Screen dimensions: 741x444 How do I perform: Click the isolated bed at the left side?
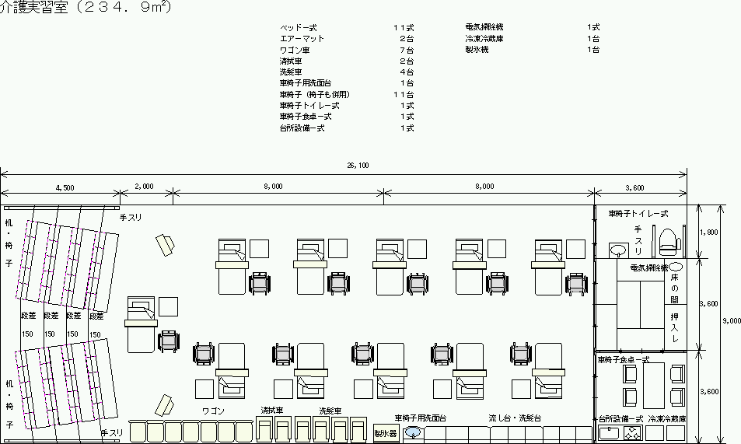[x=142, y=325]
